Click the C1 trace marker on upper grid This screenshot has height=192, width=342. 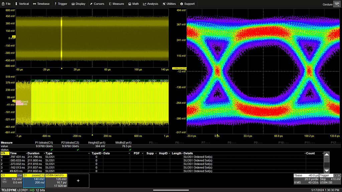pos(14,37)
